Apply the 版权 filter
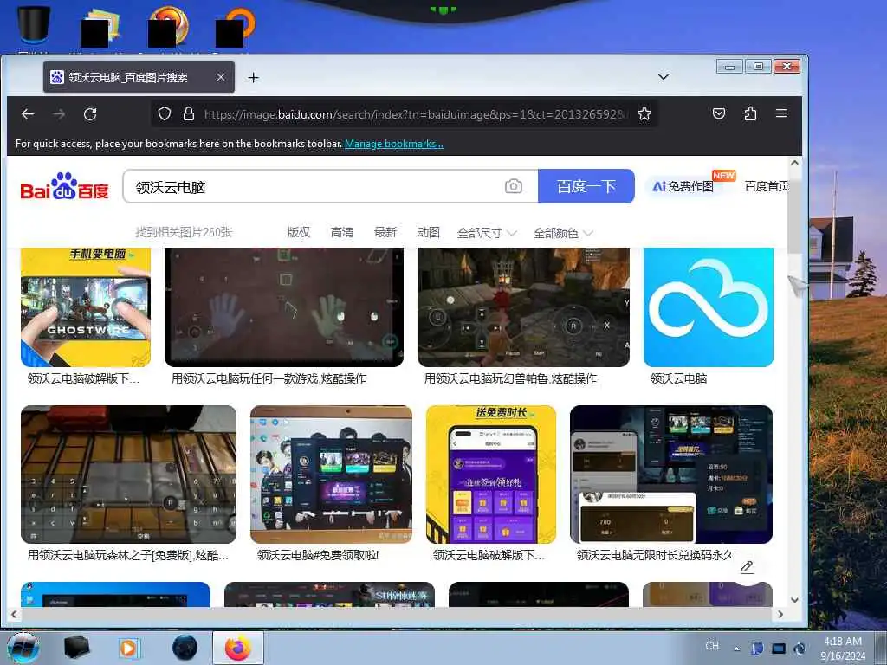The height and width of the screenshot is (665, 887). (299, 232)
